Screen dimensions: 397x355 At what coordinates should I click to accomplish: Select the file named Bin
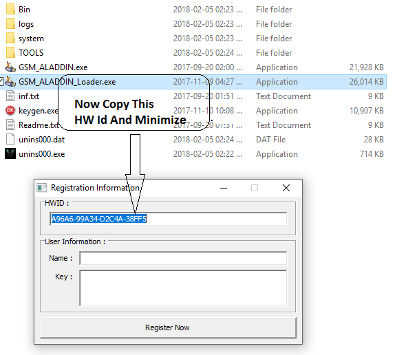coord(24,10)
